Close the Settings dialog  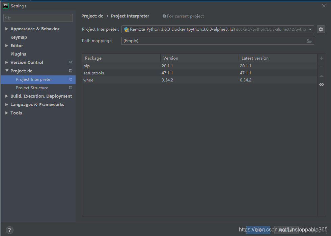pyautogui.click(x=324, y=6)
